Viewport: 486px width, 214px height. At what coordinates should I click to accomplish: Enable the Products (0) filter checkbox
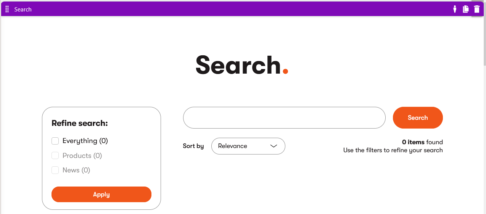pyautogui.click(x=55, y=156)
